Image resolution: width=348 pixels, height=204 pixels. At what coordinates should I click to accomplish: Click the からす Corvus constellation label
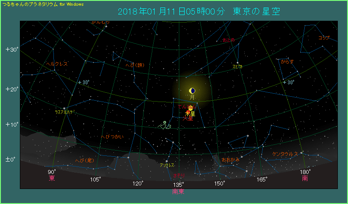287,61
